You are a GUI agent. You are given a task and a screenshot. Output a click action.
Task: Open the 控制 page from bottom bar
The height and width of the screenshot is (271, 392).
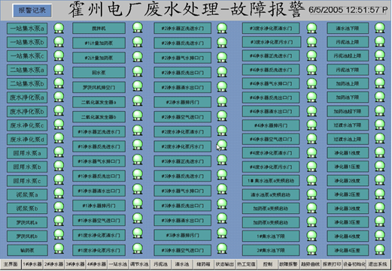(x=268, y=264)
